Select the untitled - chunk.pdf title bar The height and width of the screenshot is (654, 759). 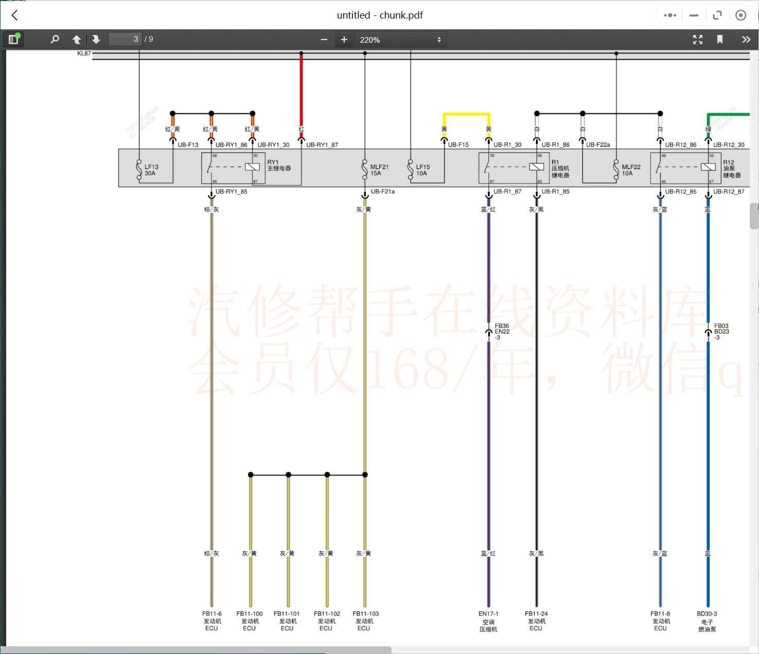coord(379,15)
